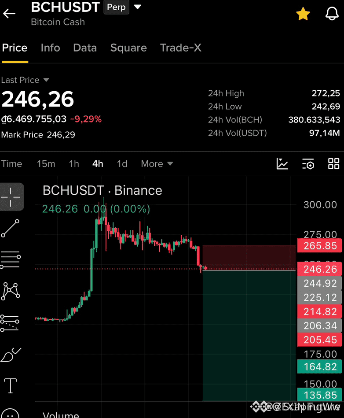Click the -9,29% change percentage
This screenshot has height=418, width=344.
pos(86,119)
